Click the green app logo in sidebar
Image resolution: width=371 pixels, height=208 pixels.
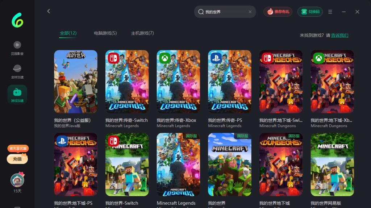(x=17, y=20)
